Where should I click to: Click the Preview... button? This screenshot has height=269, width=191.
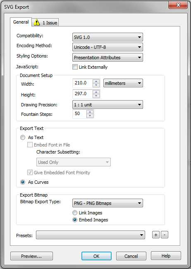pos(31,256)
